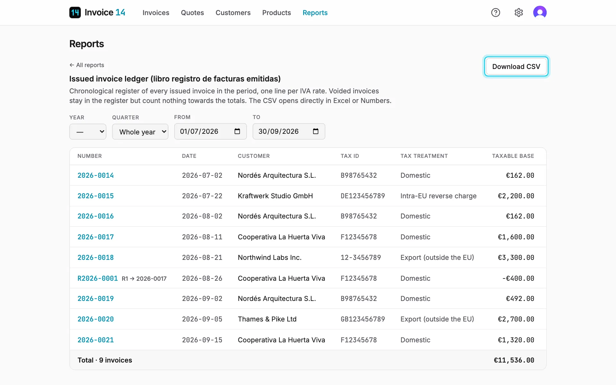Click the -€400.00 taxable base value
616x385 pixels.
[x=518, y=278]
